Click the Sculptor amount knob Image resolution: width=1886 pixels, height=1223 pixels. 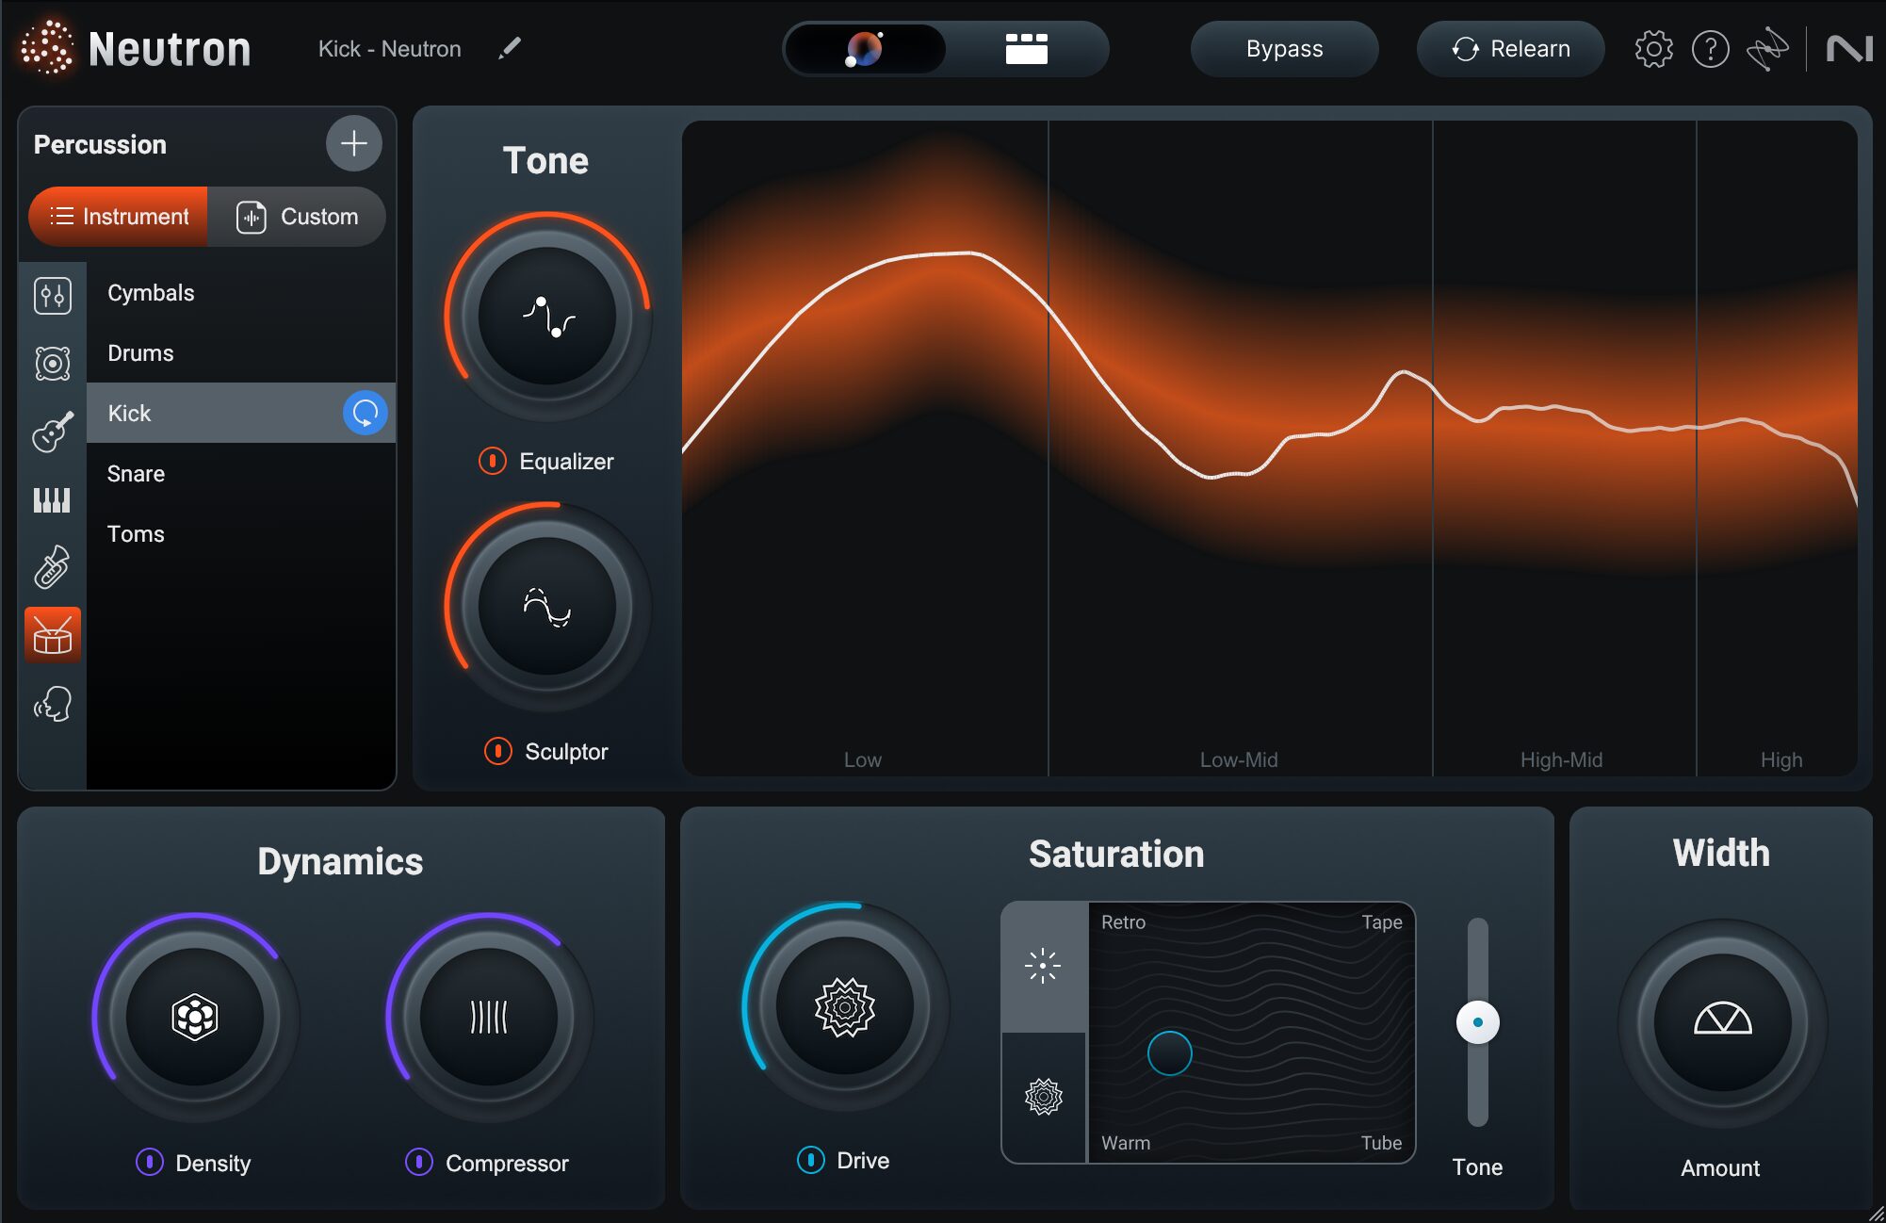coord(547,606)
